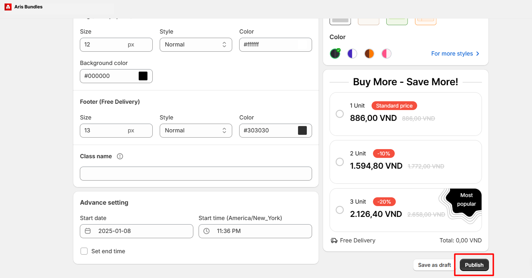The image size is (532, 278).
Task: Click the Aris Bundles app logo icon
Action: 8,7
